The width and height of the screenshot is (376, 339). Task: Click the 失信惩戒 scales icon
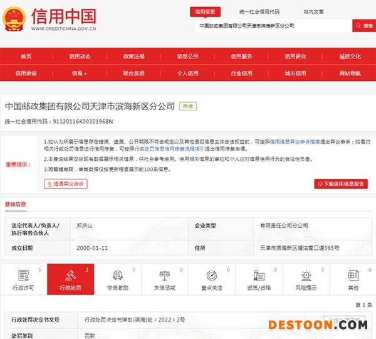(x=165, y=276)
